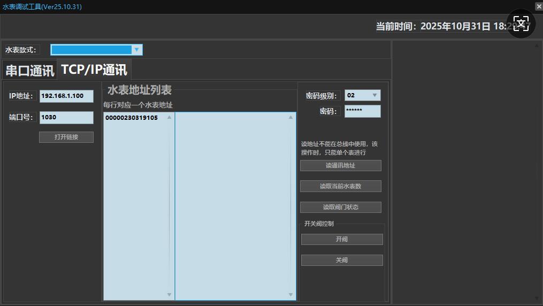Viewport: 543px width, 306px height.
Task: Click the translate icon overlay near the clock
Action: click(521, 24)
